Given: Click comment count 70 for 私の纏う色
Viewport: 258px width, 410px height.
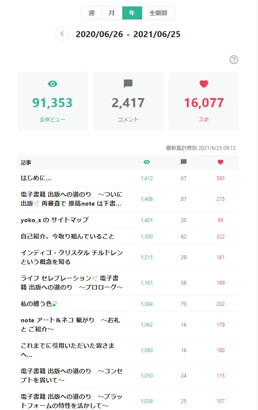Looking at the screenshot, I should point(183,304).
